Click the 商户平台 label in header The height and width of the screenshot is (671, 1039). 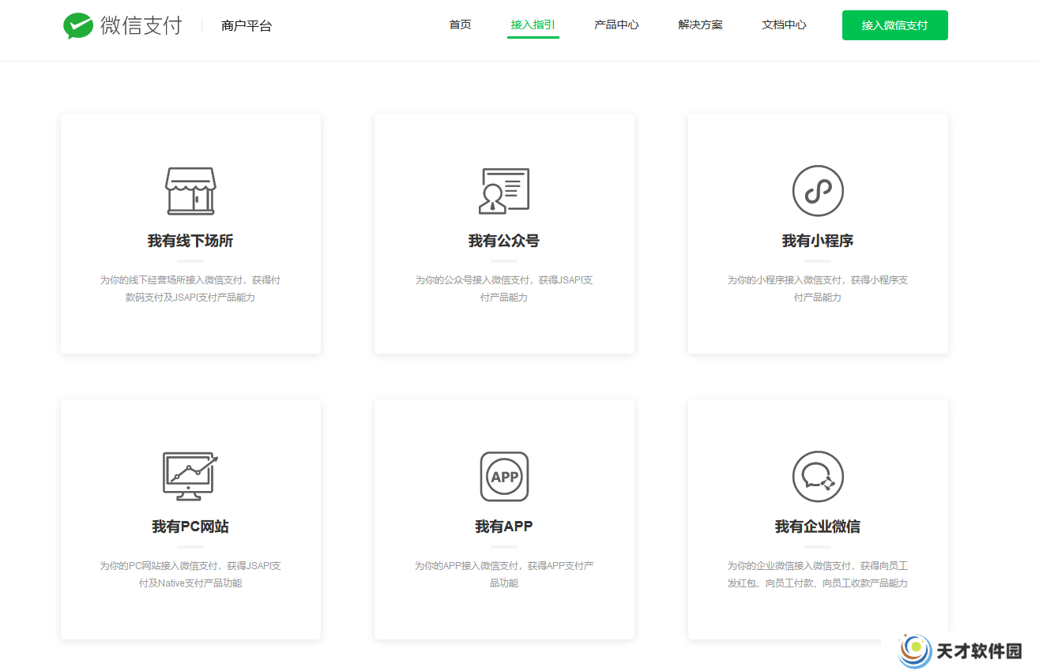click(247, 26)
